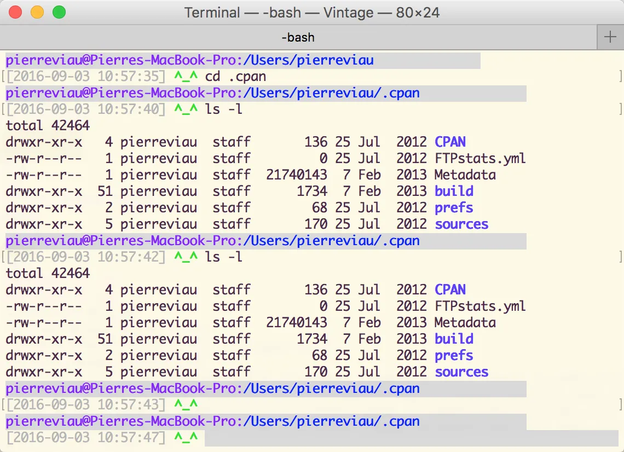
Task: Open a new tab with the plus button
Action: coord(610,37)
